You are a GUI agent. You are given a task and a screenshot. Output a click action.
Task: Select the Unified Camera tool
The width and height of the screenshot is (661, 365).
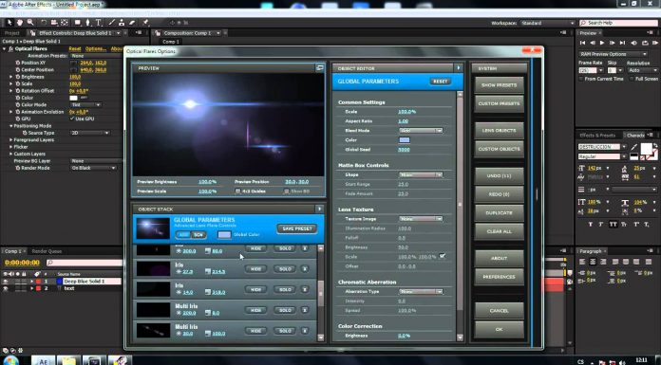[x=54, y=23]
